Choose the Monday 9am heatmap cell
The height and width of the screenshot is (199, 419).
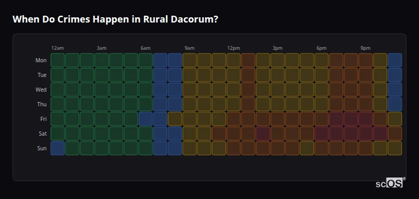tap(190, 60)
